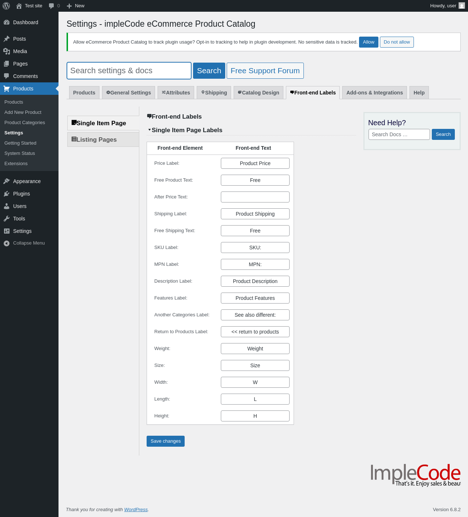Click the Test site home icon

(x=19, y=6)
